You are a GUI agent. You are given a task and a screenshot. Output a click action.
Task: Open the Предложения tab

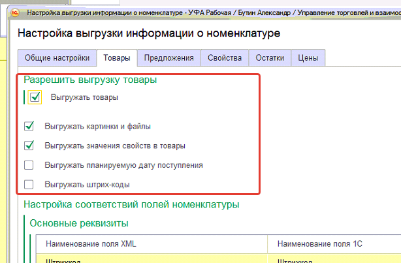point(168,58)
